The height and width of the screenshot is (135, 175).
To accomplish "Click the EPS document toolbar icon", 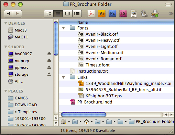I will (x=134, y=14).
